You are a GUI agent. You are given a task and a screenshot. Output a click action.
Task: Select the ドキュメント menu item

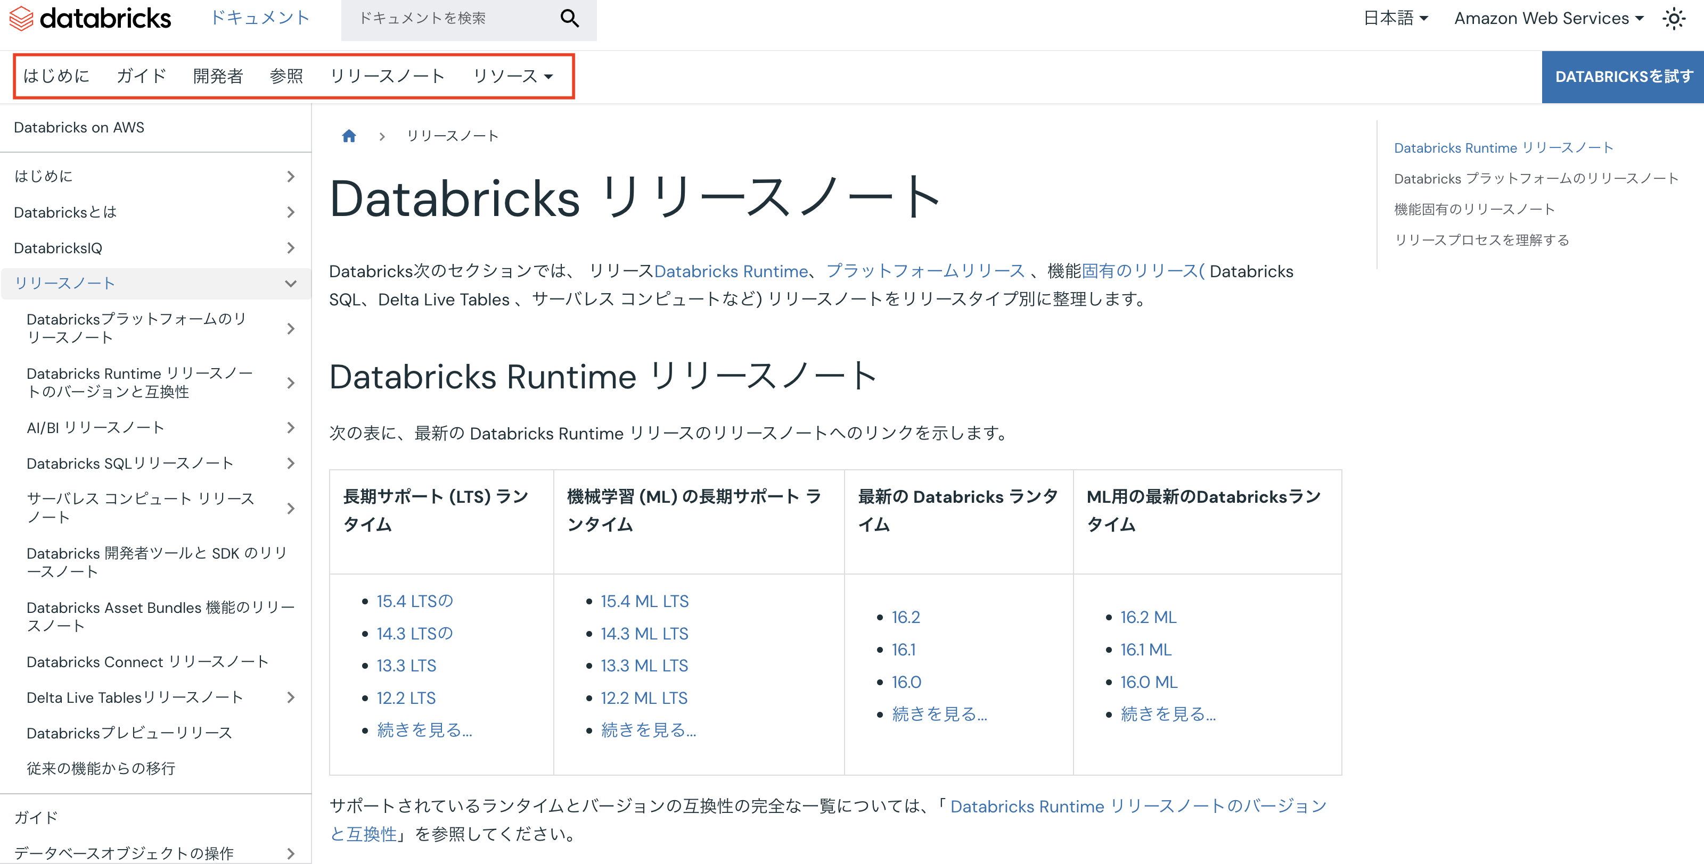(x=260, y=18)
